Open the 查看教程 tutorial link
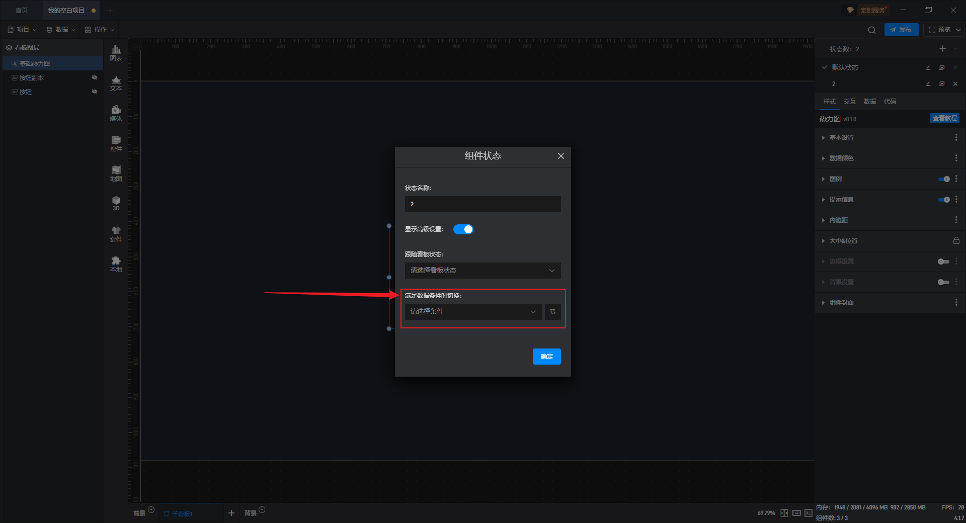The image size is (966, 523). tap(944, 118)
